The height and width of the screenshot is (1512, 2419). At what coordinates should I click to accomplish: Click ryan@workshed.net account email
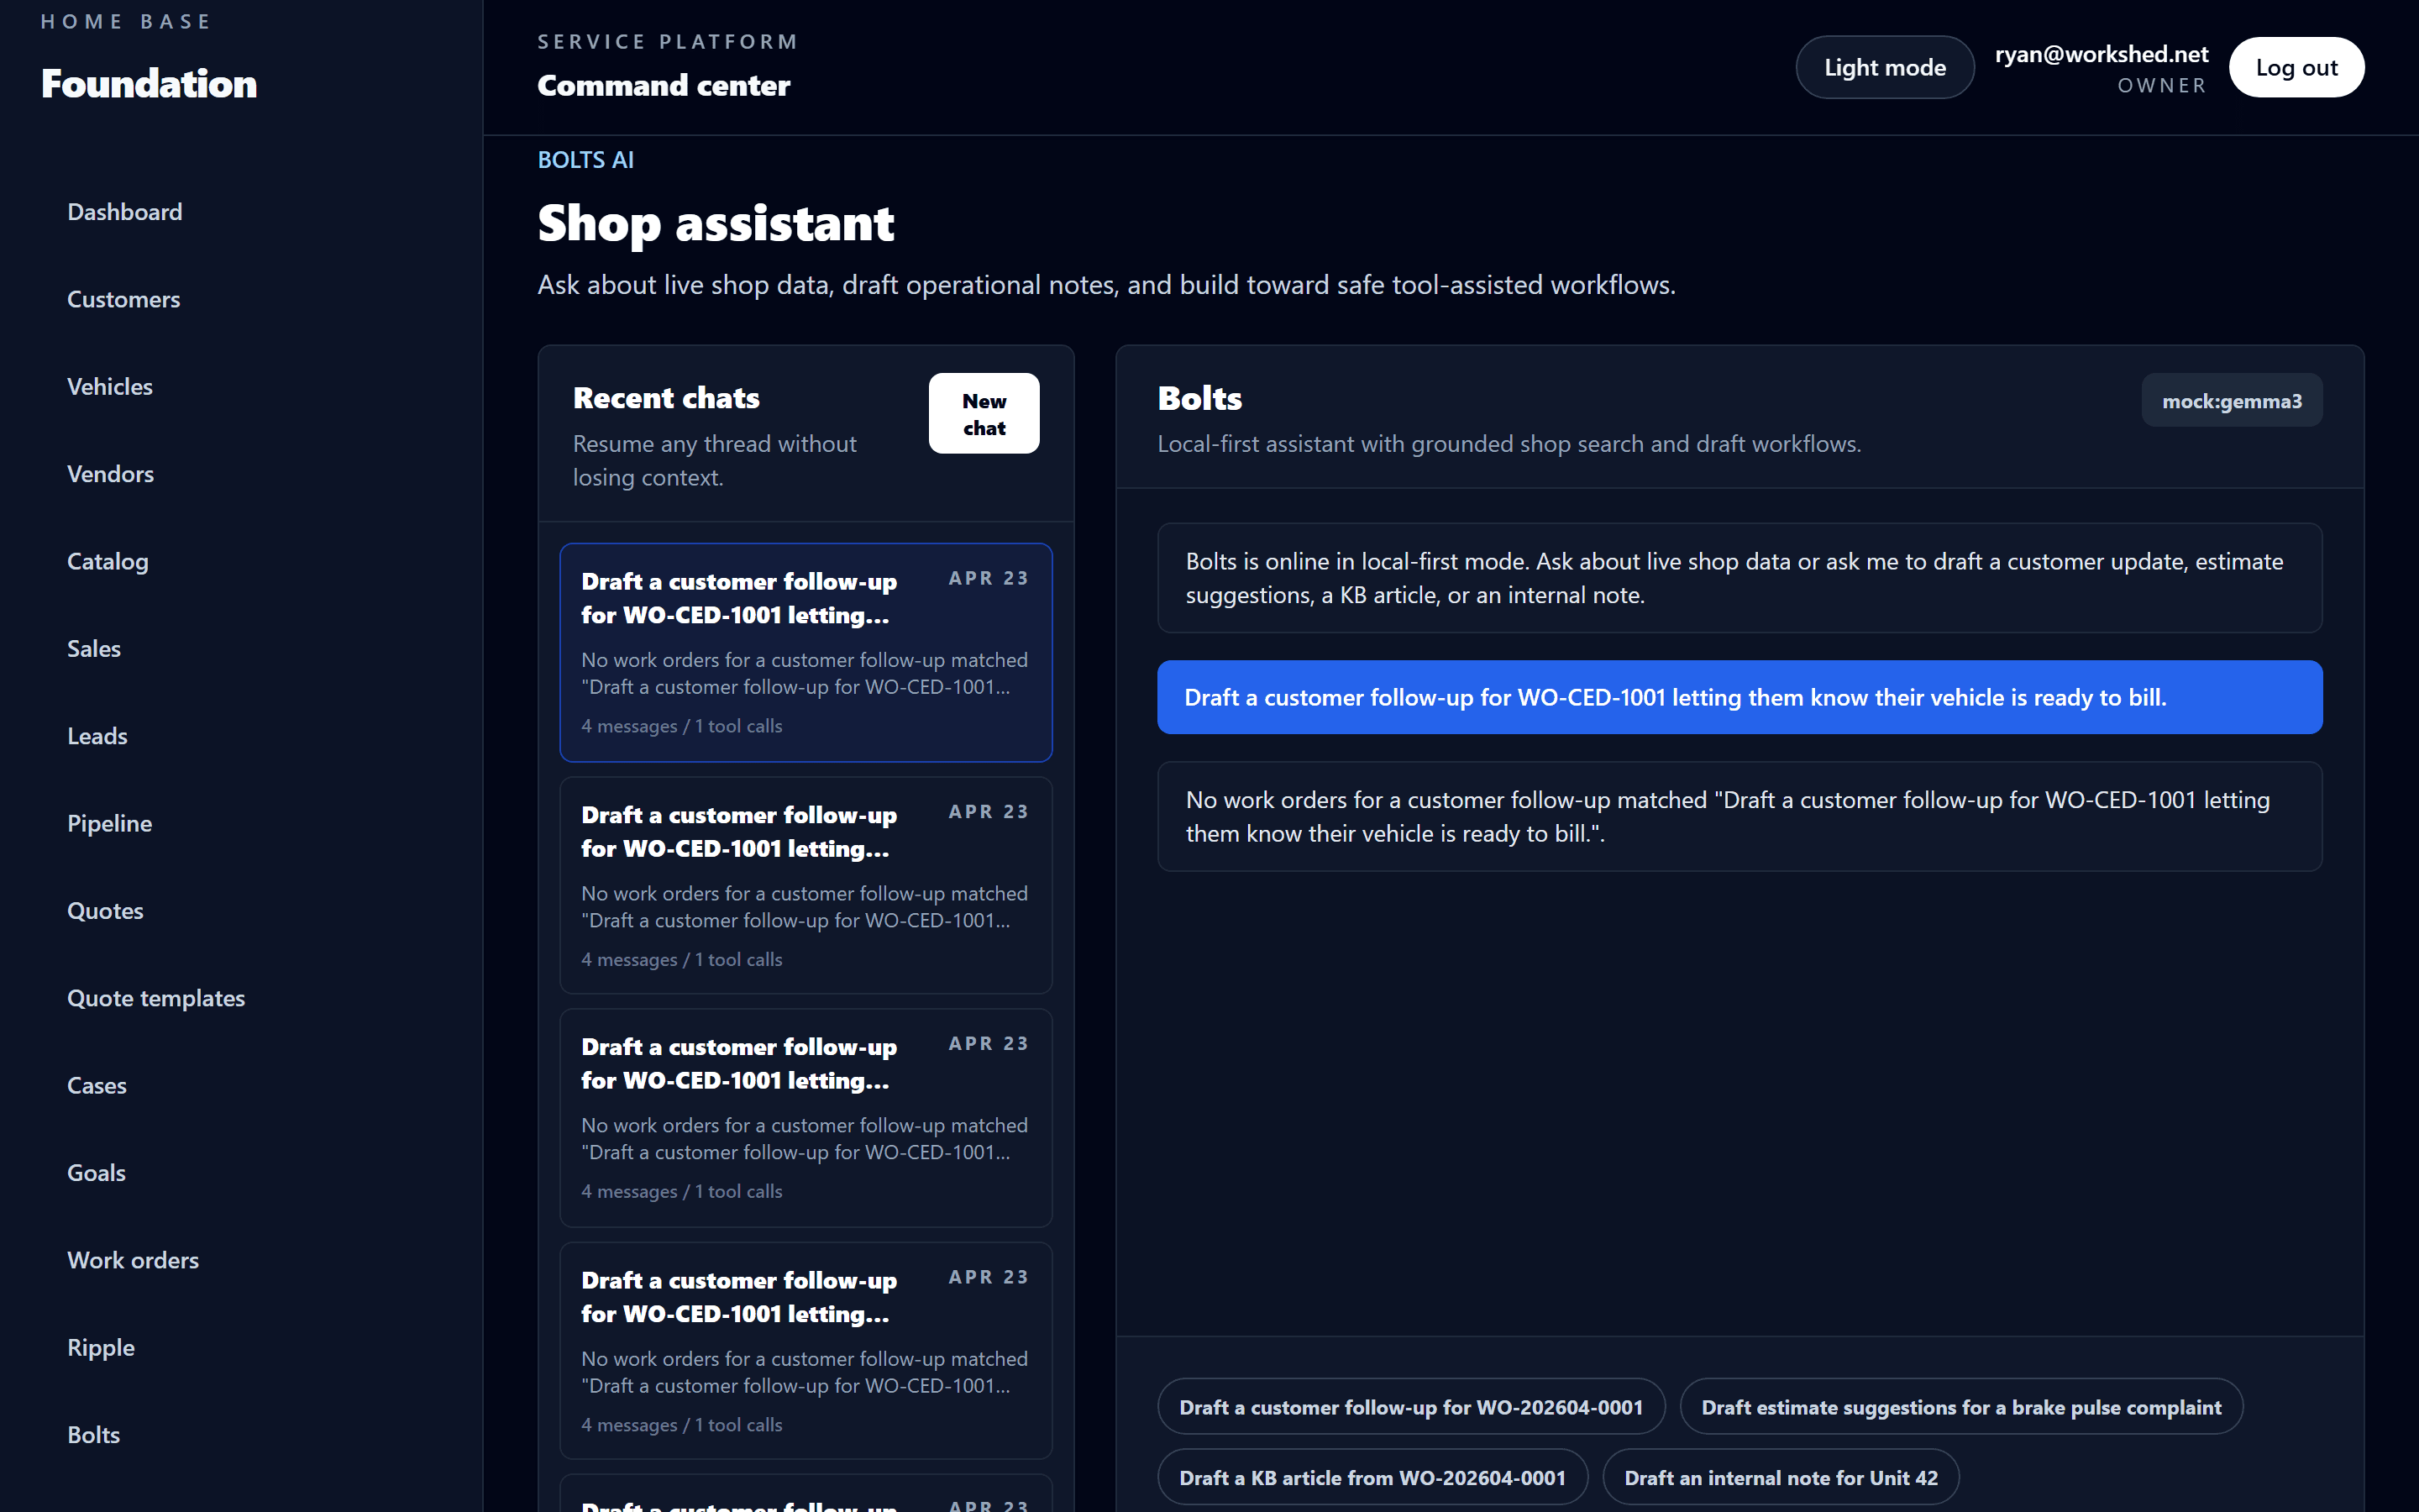(x=2102, y=54)
